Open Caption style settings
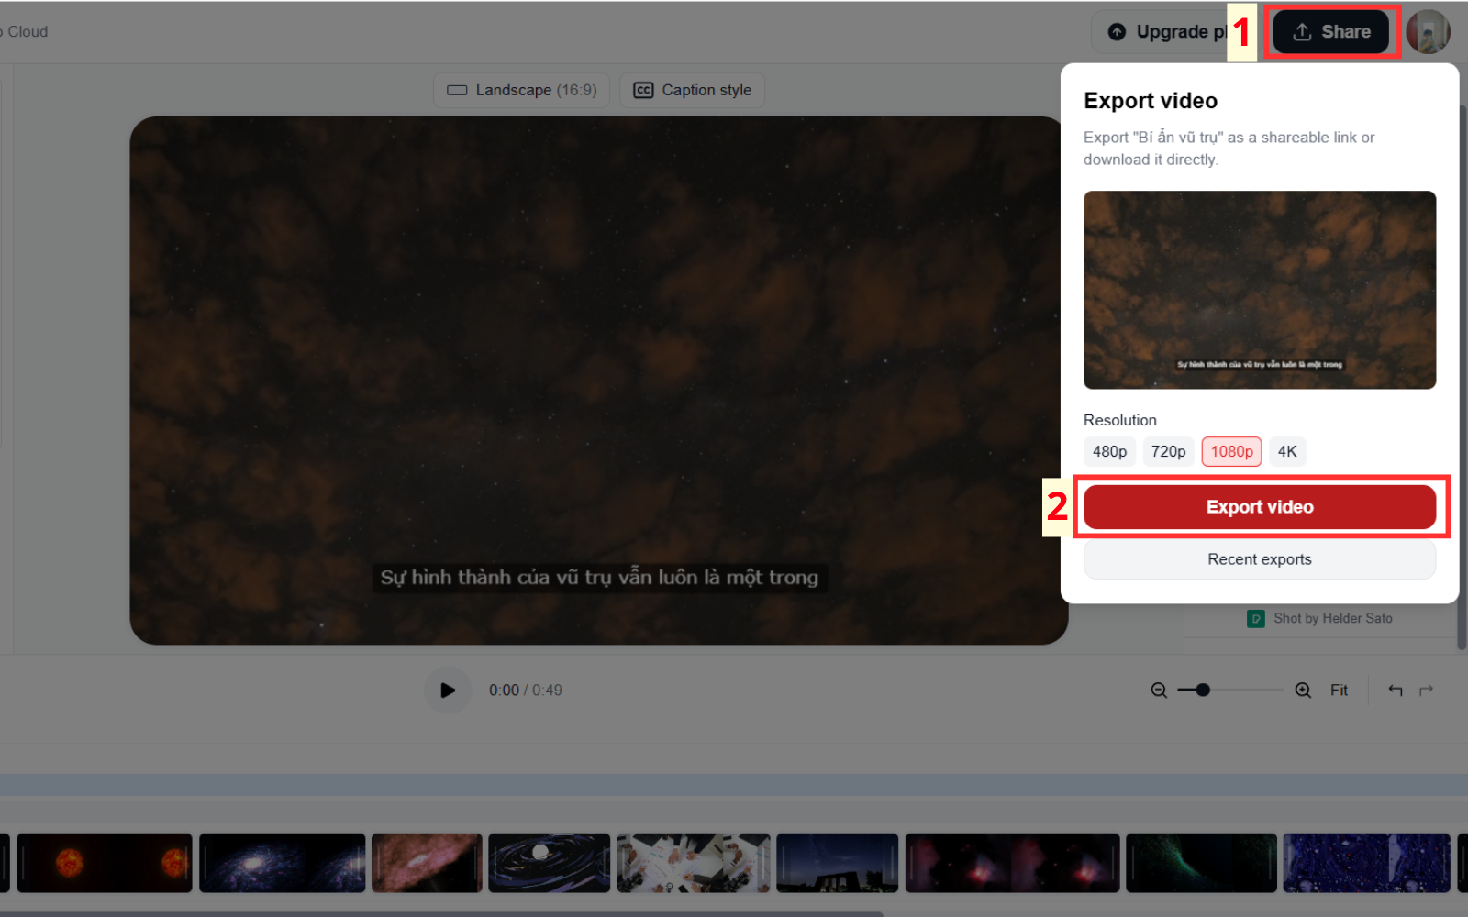 coord(693,90)
